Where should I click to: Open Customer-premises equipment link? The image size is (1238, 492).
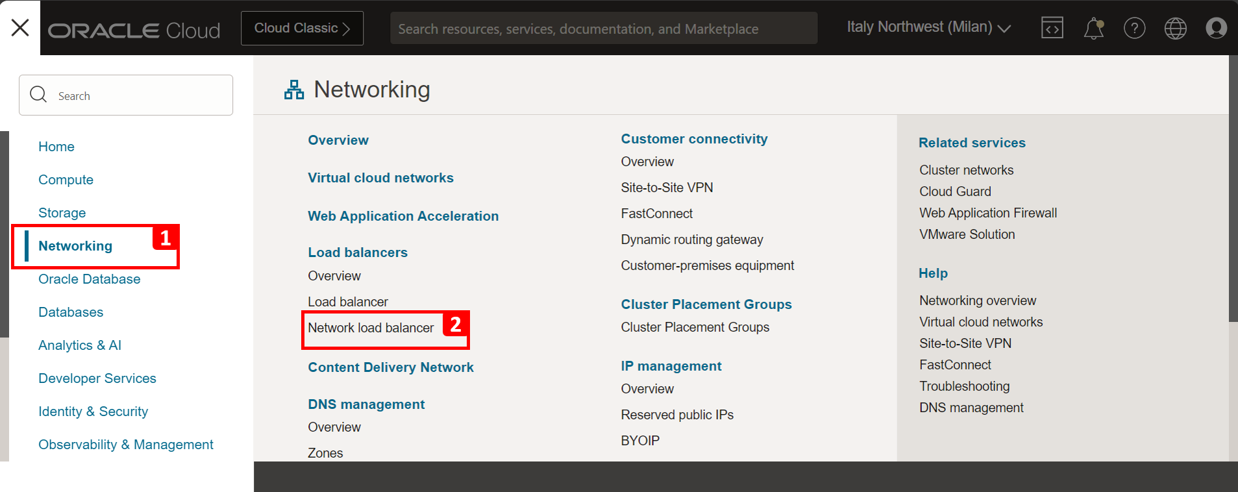[708, 265]
